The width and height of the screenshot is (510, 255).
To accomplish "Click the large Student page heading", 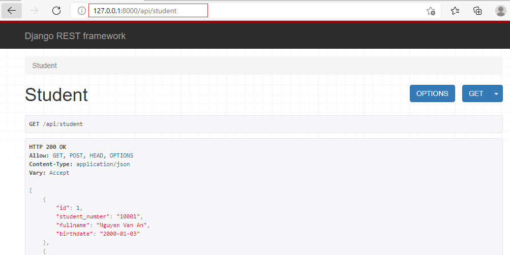I will pyautogui.click(x=56, y=95).
